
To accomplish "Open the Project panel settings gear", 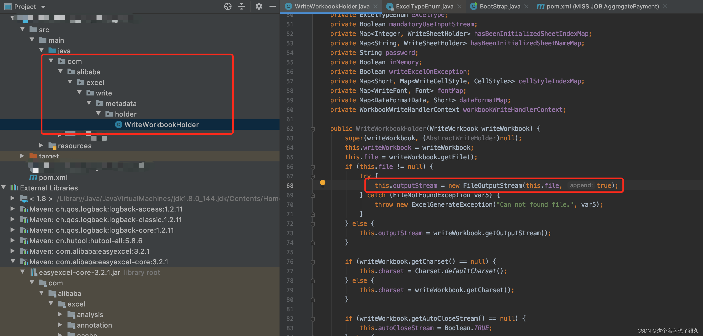I will tap(259, 6).
